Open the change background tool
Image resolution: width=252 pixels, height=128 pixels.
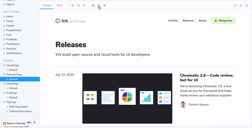[x=93, y=6]
